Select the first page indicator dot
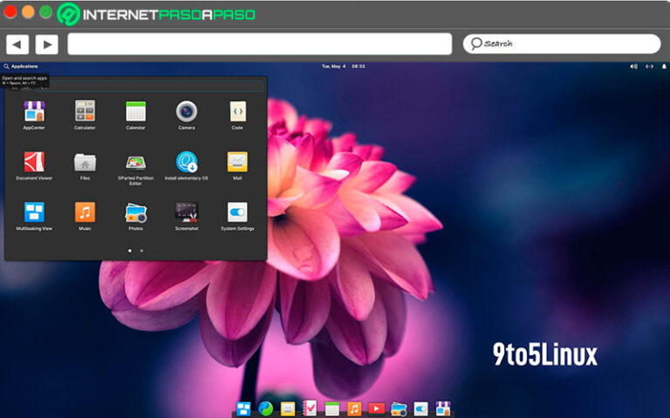Screen dimensions: 670x418 129,250
